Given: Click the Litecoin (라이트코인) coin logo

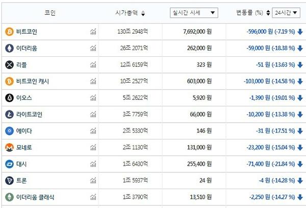Looking at the screenshot, I should pos(9,114).
